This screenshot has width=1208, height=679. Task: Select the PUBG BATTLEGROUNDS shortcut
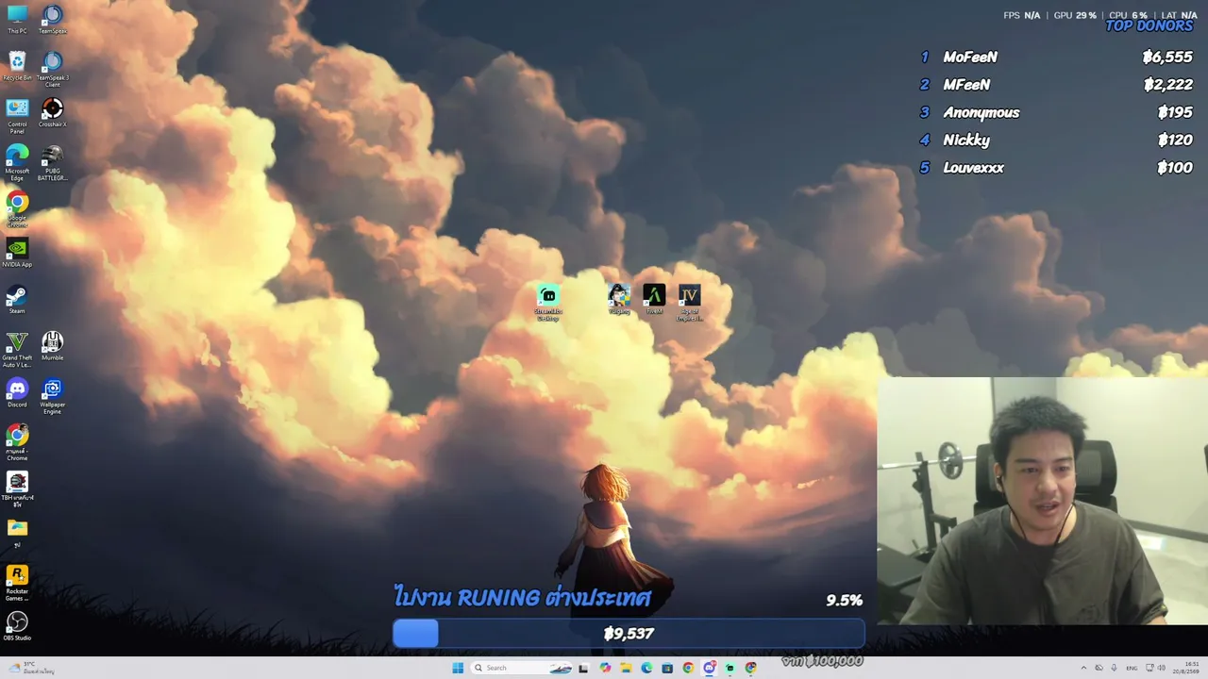click(53, 162)
